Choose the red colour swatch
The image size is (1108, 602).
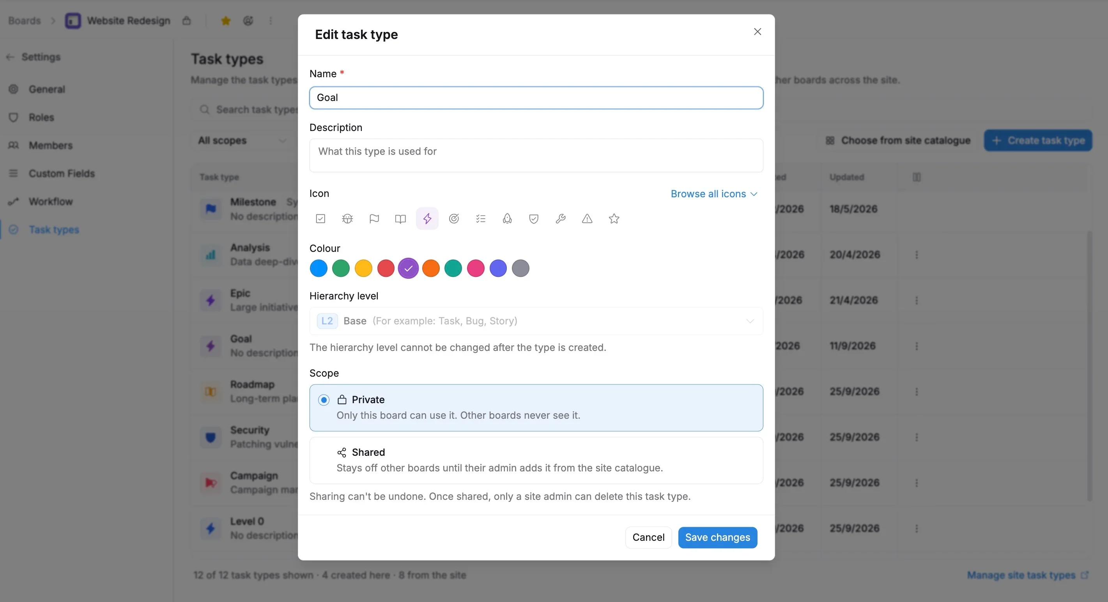(386, 269)
